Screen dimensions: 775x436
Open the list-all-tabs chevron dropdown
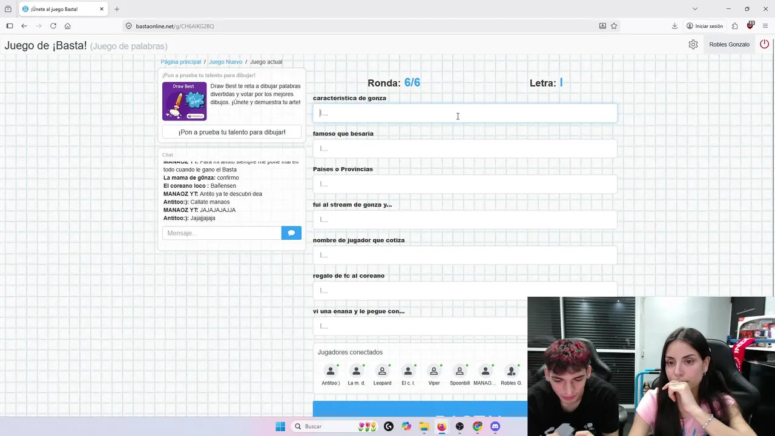(x=695, y=9)
